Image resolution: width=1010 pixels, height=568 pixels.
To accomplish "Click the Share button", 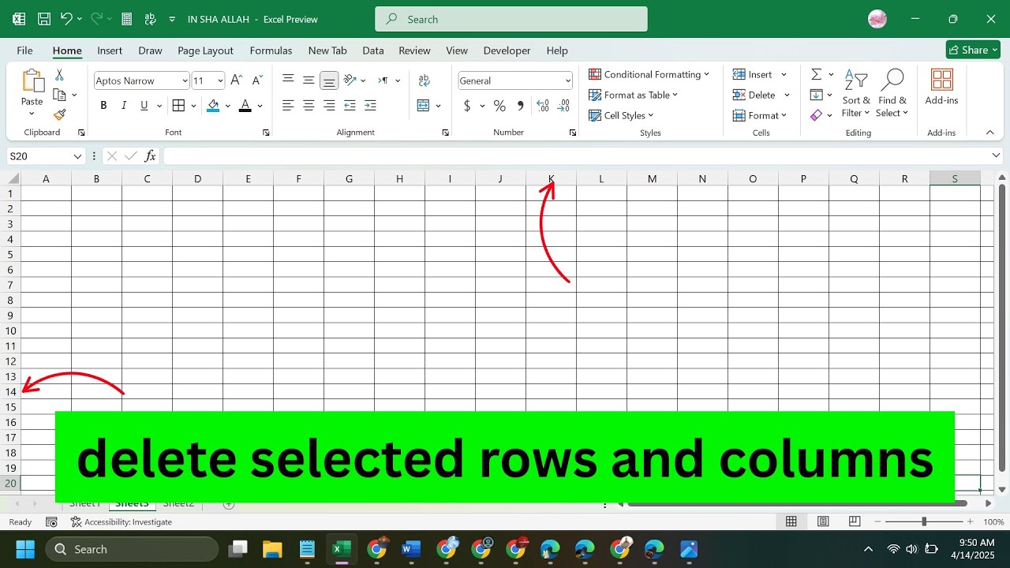I will pos(973,50).
